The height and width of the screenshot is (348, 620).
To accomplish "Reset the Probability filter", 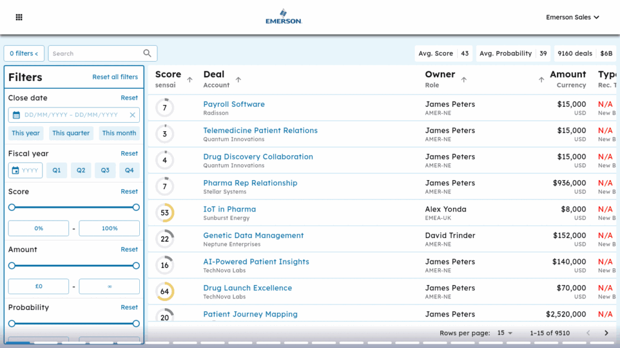I will 130,308.
